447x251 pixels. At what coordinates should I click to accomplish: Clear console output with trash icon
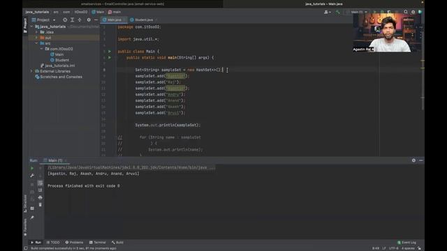(x=41, y=205)
